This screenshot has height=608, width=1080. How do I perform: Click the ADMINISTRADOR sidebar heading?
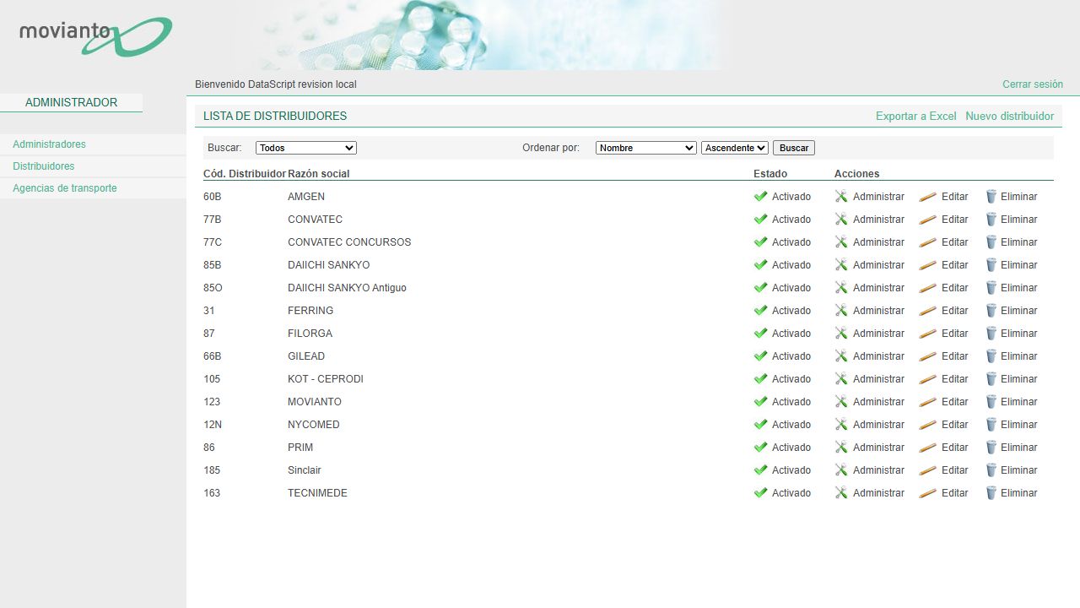(x=71, y=102)
